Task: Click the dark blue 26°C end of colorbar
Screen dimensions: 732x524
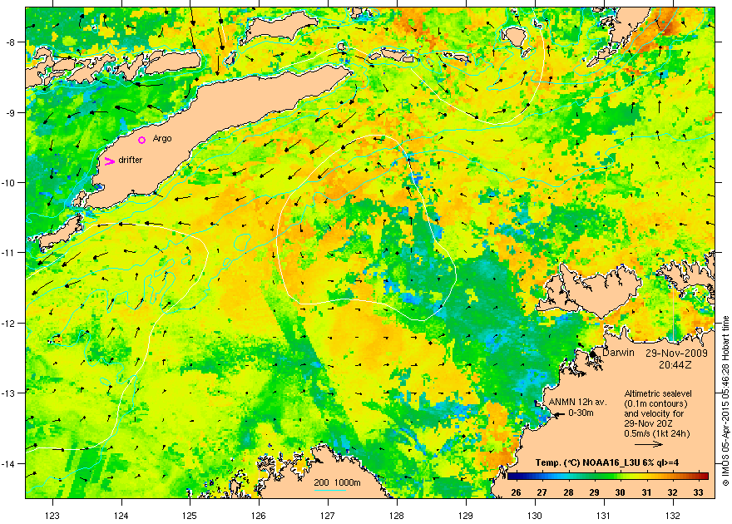Action: tap(511, 477)
